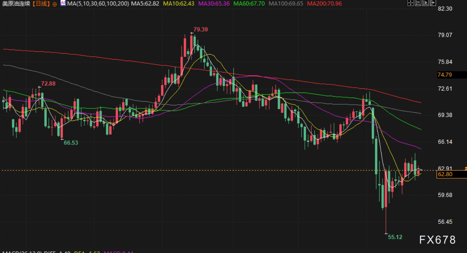Click the MA200:70.96 legend label
467x253 pixels.
[x=324, y=4]
